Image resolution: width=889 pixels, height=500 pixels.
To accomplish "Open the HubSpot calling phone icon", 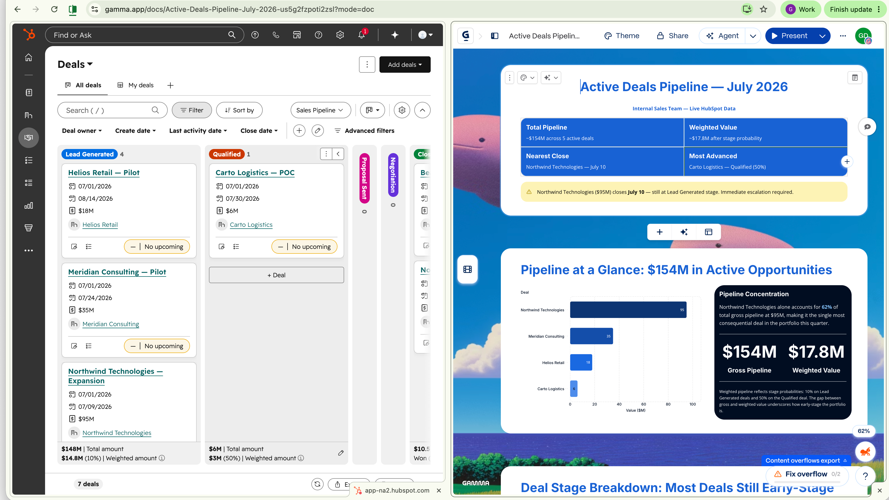I will pyautogui.click(x=276, y=35).
